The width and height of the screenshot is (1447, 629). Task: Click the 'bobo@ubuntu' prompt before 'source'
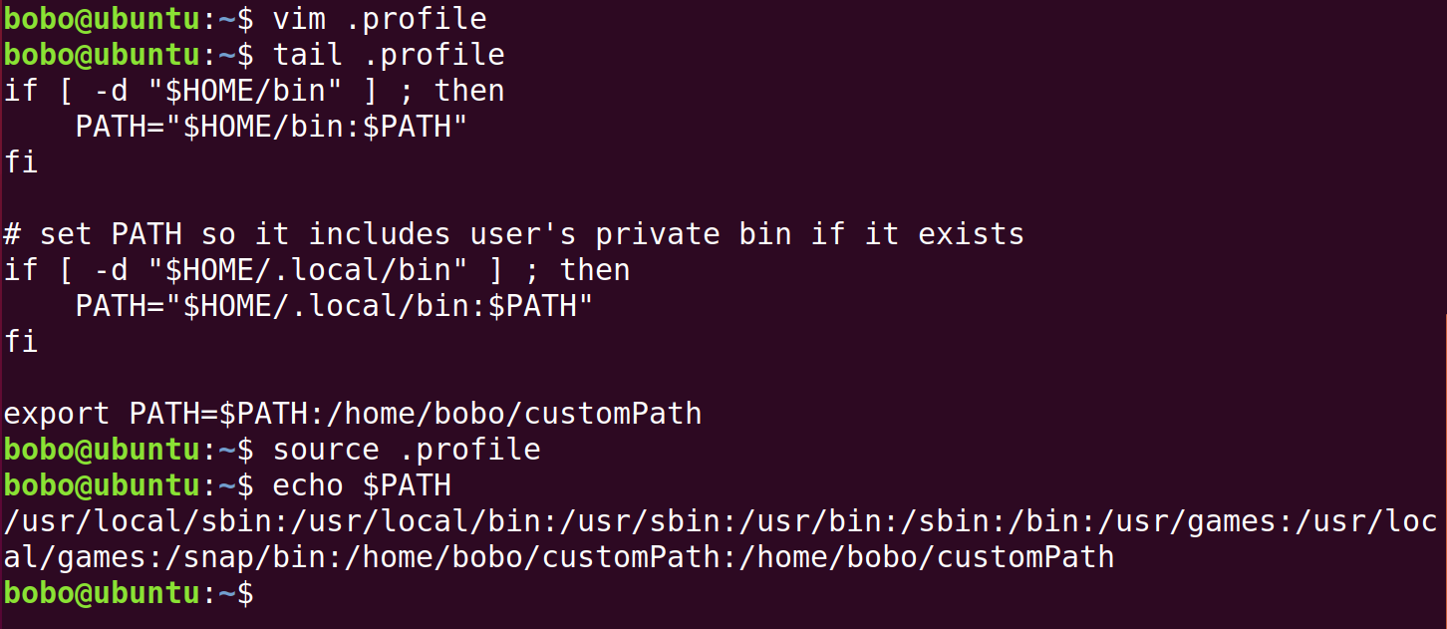[x=102, y=450]
